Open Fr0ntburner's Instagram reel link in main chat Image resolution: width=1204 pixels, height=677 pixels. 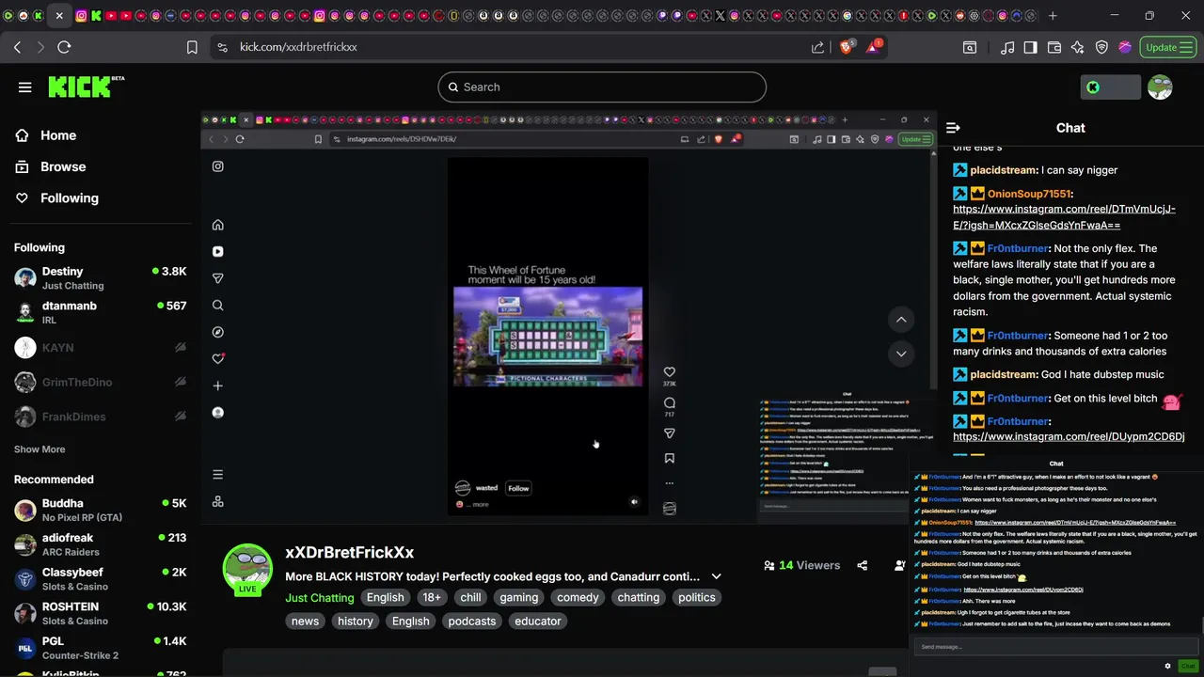1069,436
